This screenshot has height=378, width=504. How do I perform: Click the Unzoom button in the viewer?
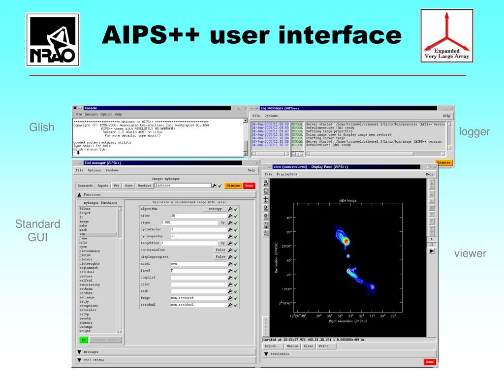292,346
